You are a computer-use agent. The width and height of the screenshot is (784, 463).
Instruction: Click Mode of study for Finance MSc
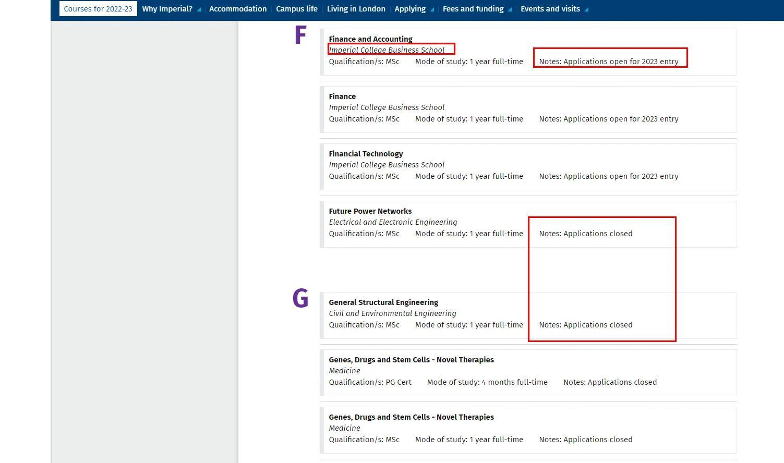469,119
